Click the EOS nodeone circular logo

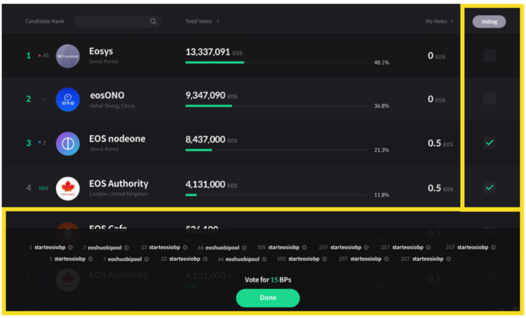pos(68,144)
